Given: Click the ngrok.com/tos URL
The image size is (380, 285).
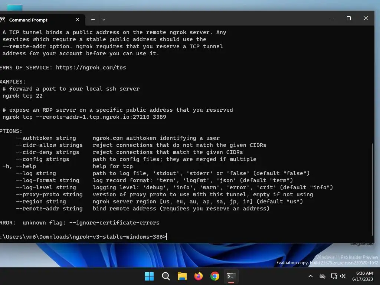Looking at the screenshot, I should tap(91, 68).
